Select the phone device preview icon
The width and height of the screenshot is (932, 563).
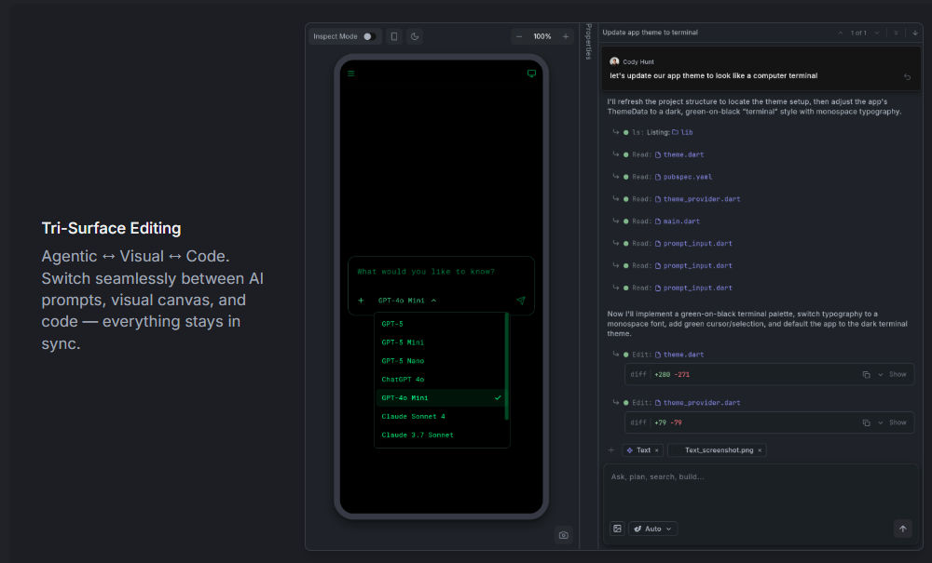(x=395, y=35)
